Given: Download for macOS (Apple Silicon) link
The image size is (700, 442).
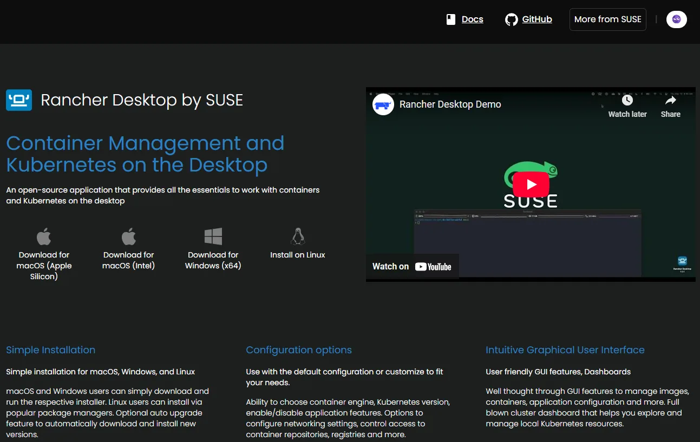Looking at the screenshot, I should [x=44, y=266].
